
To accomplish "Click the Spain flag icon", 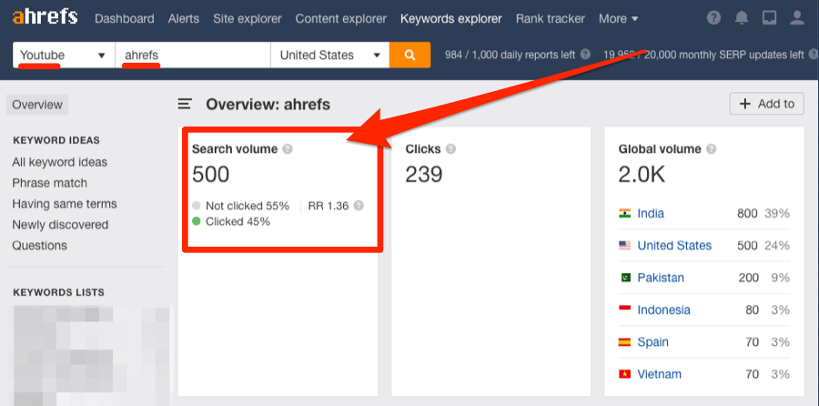I will [x=624, y=341].
